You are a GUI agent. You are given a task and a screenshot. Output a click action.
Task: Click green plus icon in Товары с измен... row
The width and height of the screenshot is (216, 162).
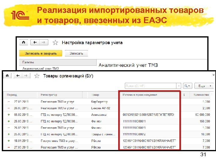pyautogui.click(x=9, y=134)
